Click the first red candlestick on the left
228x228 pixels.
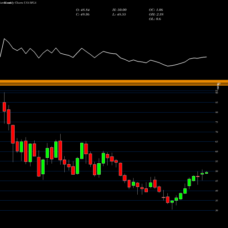point(4,107)
